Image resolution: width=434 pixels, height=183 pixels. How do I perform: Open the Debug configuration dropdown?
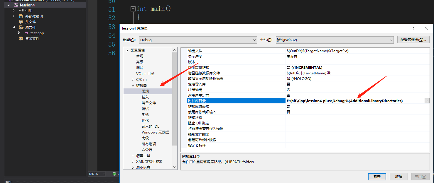(254, 40)
